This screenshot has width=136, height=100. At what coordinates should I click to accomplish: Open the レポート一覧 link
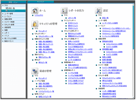click(x=72, y=18)
